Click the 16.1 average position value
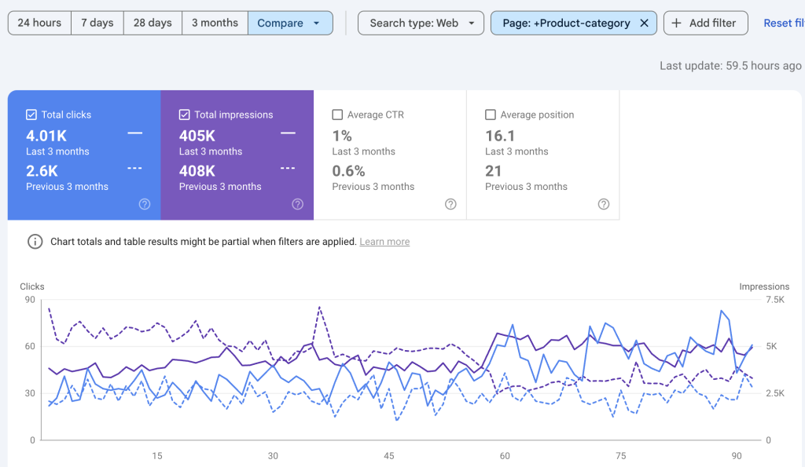Screen dimensions: 805x467 pos(500,136)
